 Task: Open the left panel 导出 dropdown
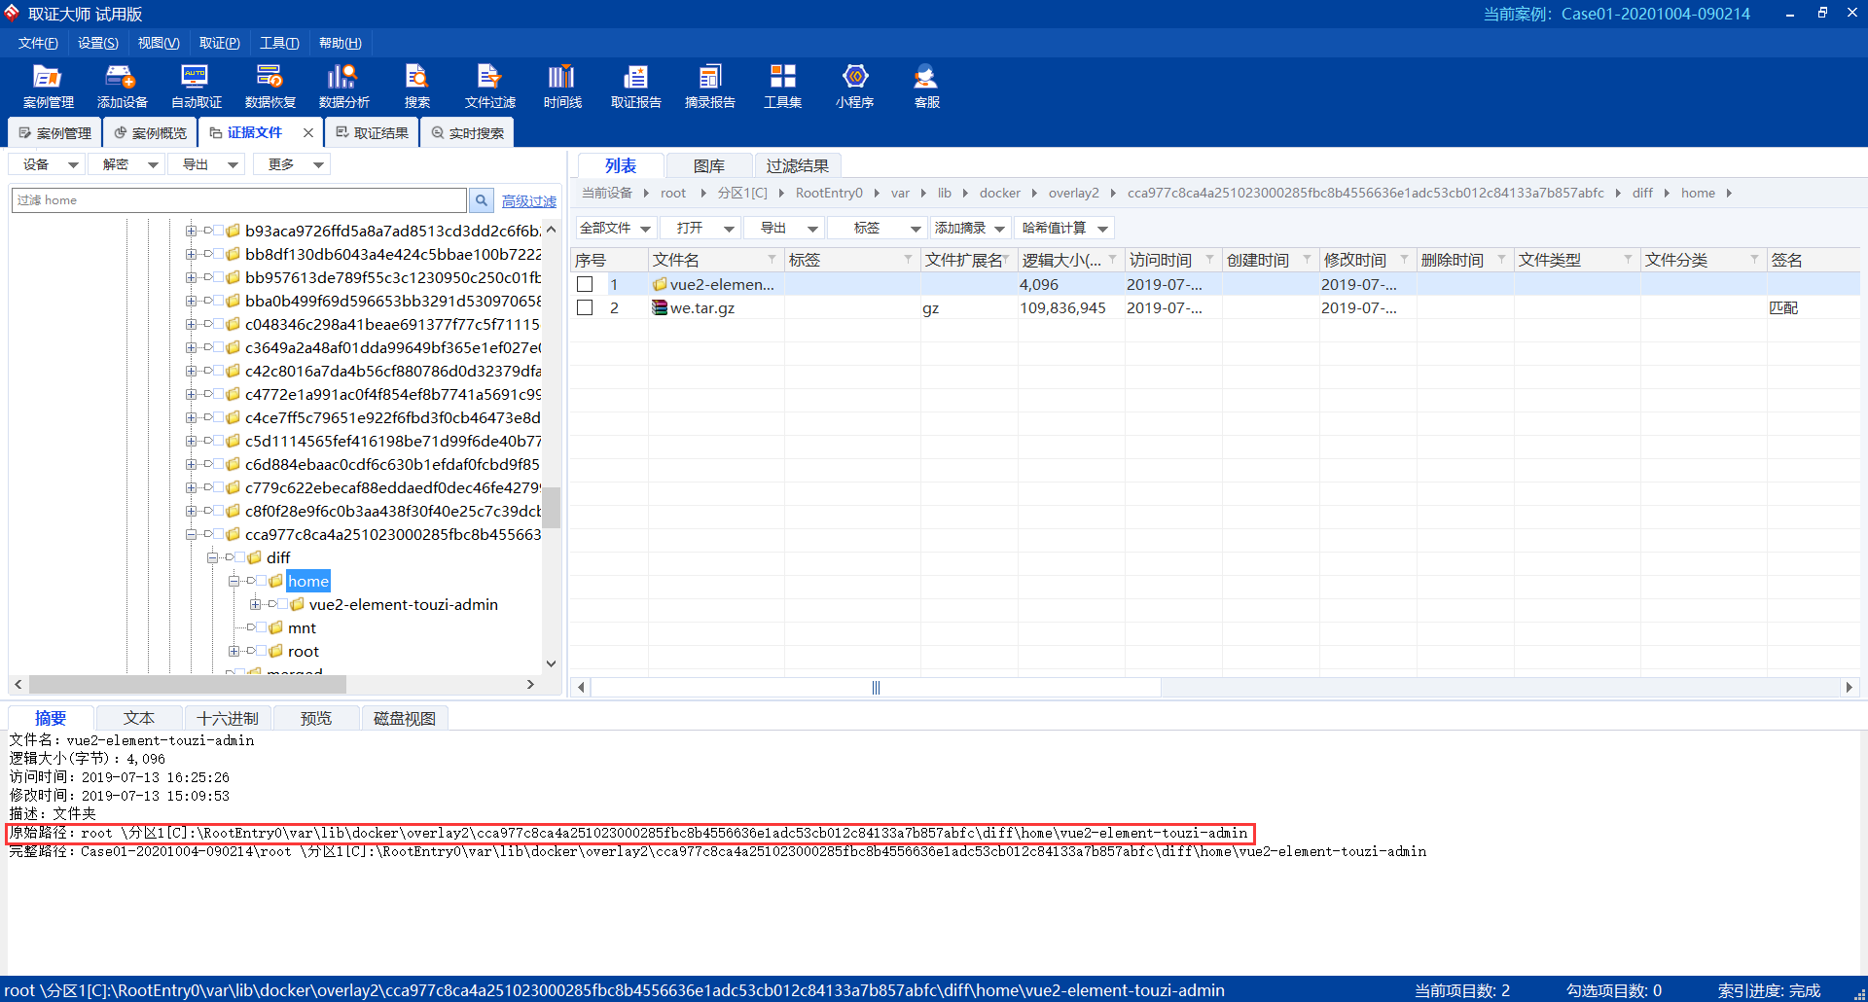[208, 164]
